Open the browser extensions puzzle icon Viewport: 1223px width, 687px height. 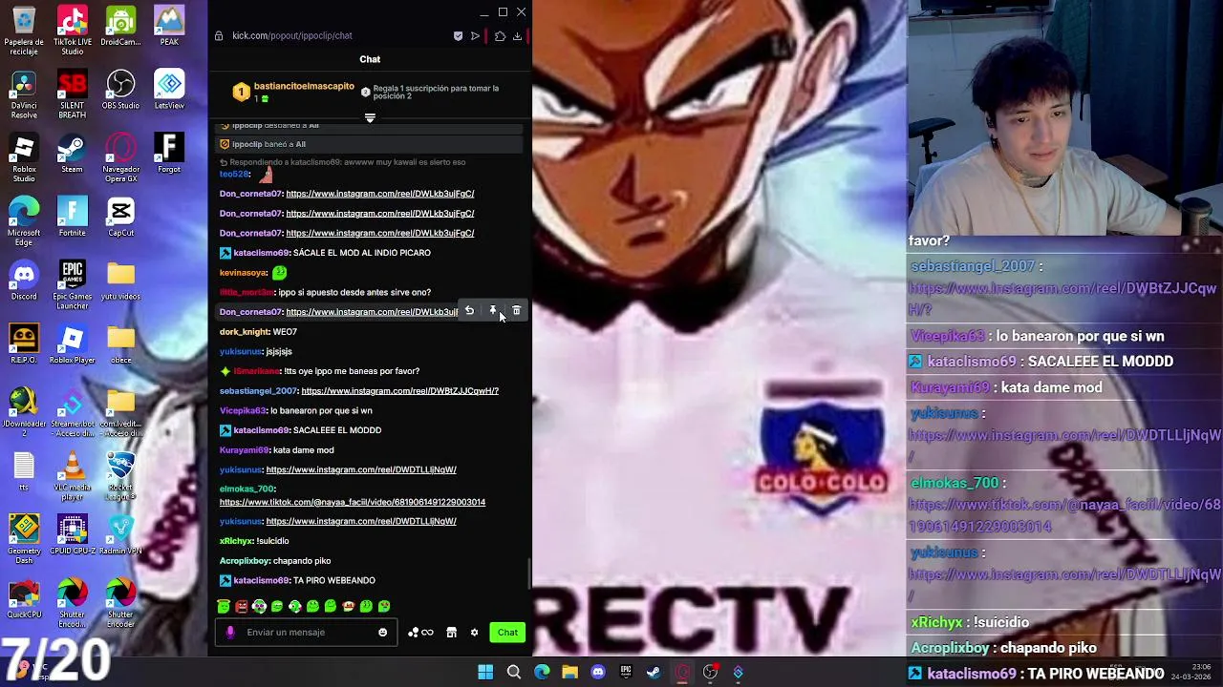(x=500, y=36)
